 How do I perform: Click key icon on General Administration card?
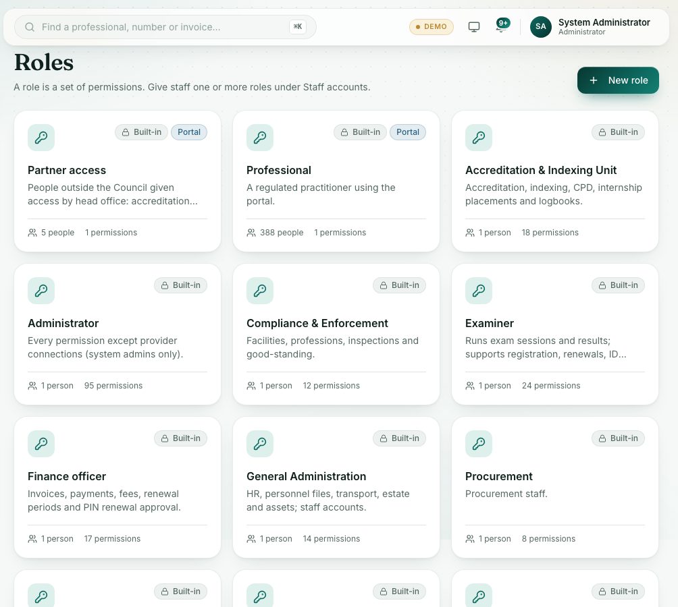[x=260, y=444]
